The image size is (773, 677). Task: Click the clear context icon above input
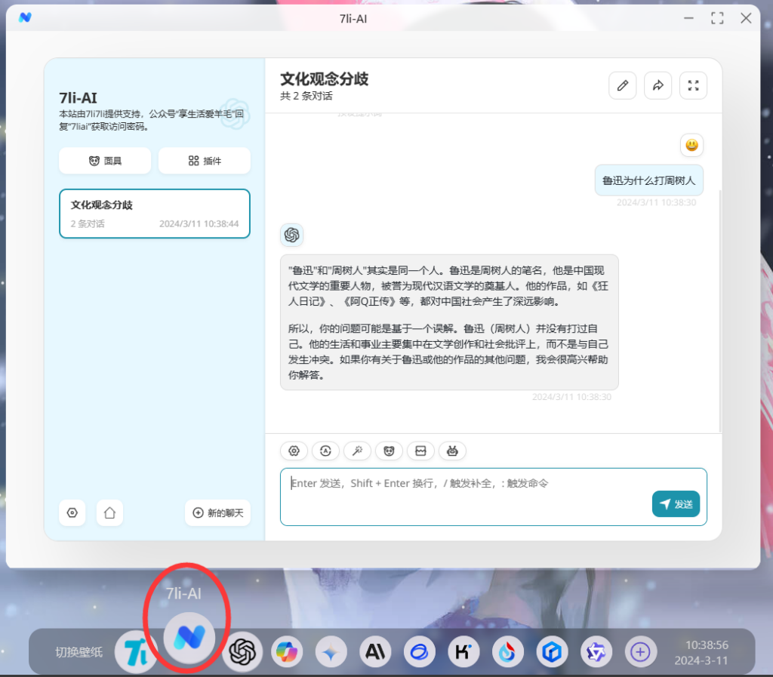click(x=420, y=451)
